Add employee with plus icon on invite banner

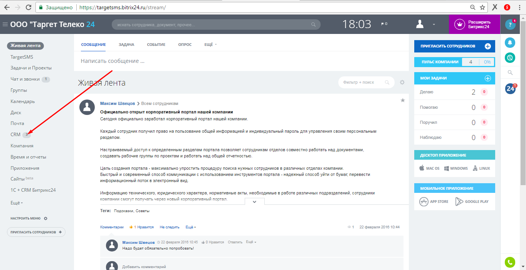(x=487, y=46)
